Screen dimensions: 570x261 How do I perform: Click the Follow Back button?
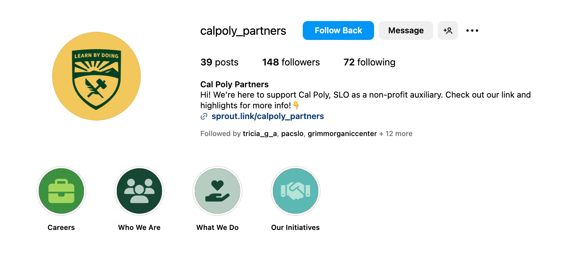coord(338,30)
